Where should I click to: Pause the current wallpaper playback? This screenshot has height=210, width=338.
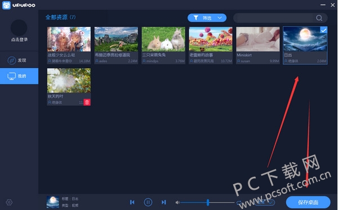point(148,202)
